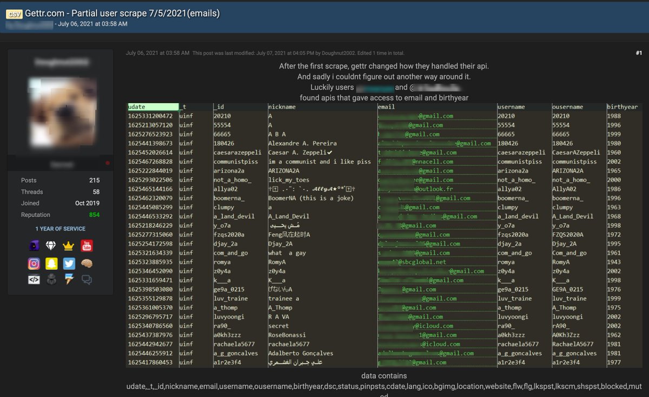Click the #1 post permalink
This screenshot has width=649, height=397.
[639, 53]
